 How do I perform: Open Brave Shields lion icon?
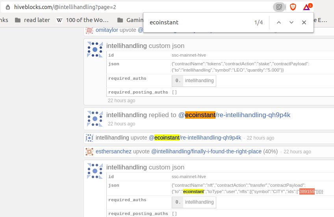click(x=293, y=7)
